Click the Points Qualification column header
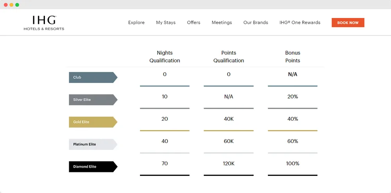The height and width of the screenshot is (193, 391). [x=229, y=57]
